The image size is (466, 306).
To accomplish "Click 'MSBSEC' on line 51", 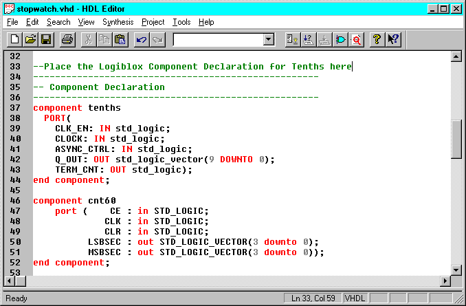I will 104,252.
